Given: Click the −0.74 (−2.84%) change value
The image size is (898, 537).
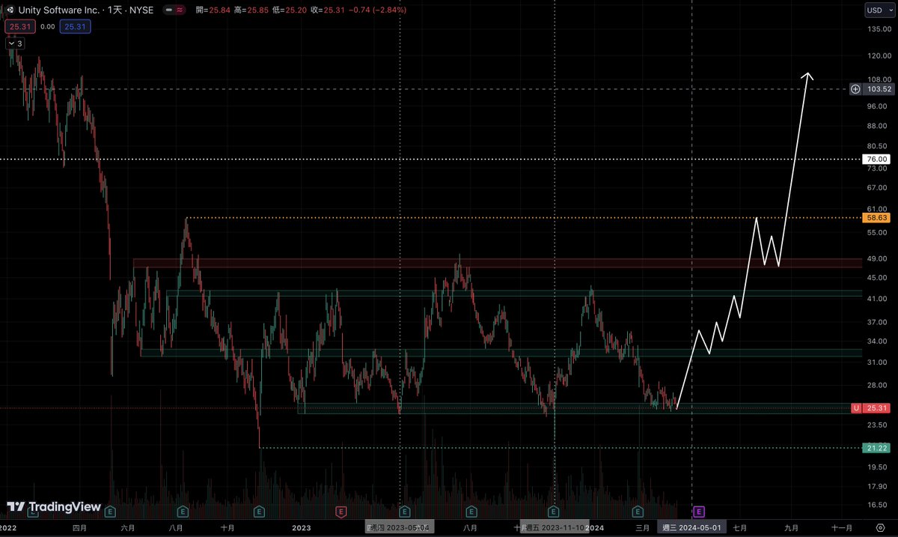Looking at the screenshot, I should click(x=379, y=10).
